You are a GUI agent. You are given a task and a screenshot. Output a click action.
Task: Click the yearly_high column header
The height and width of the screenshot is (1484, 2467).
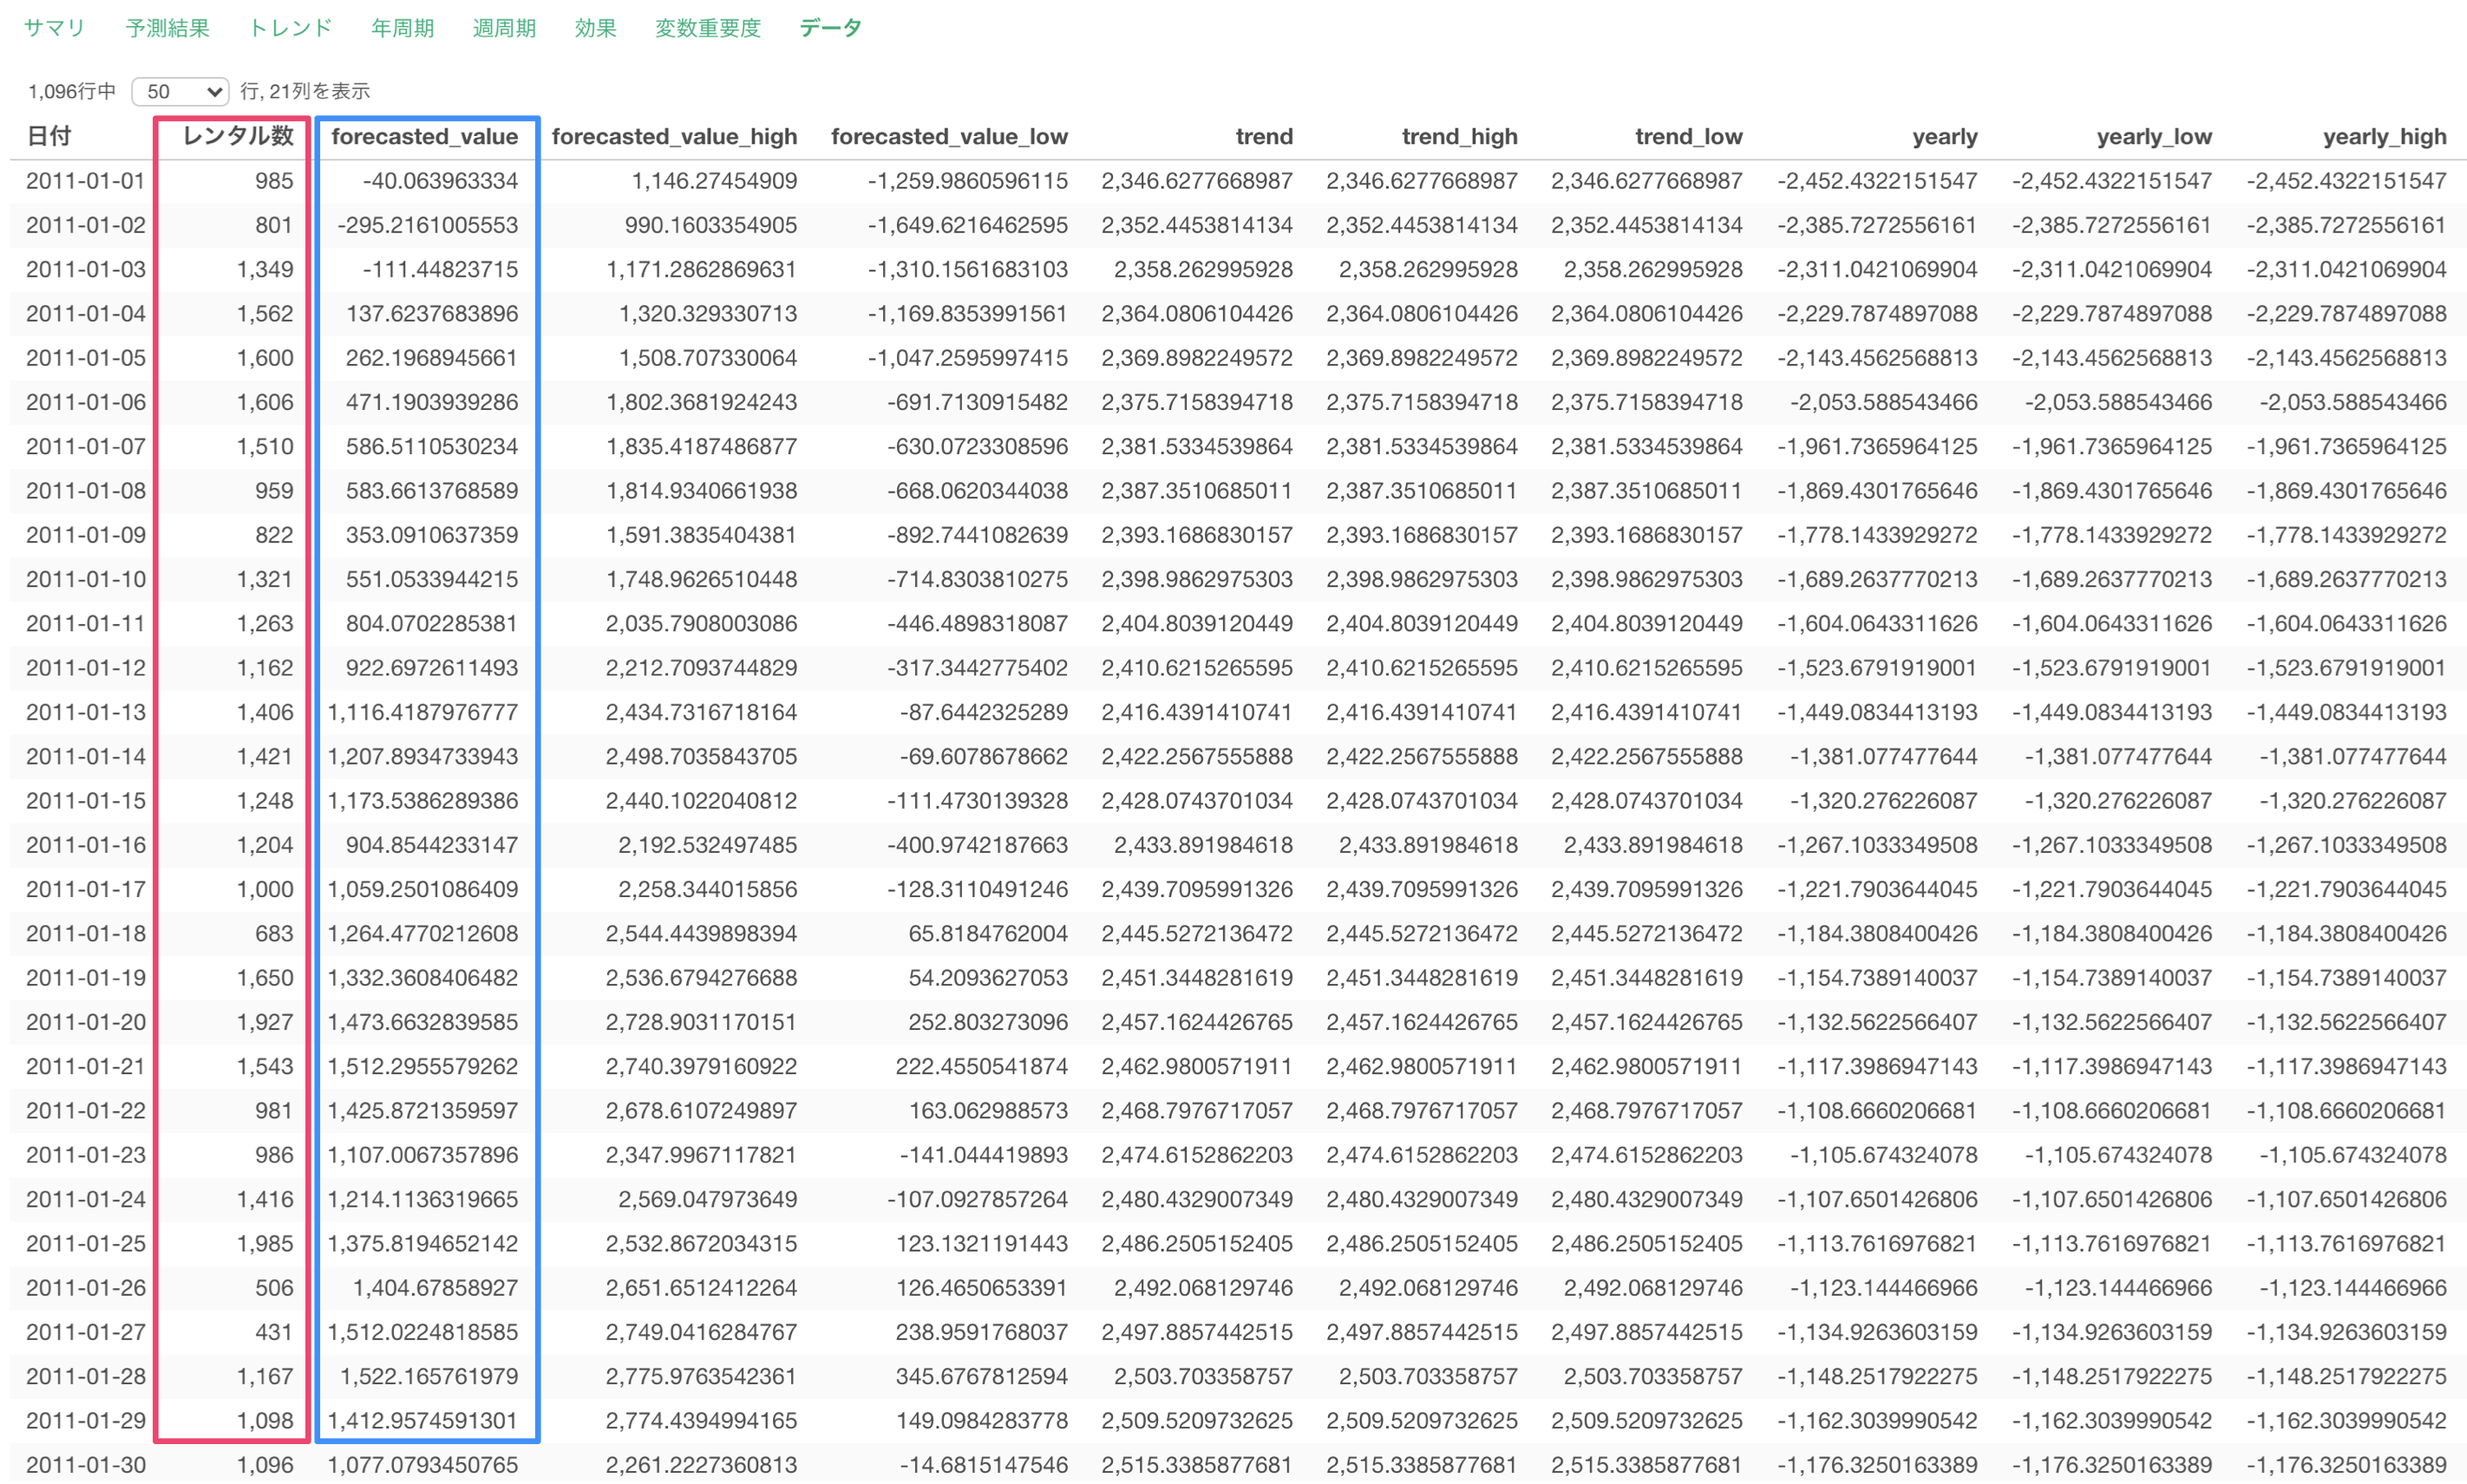pyautogui.click(x=2385, y=136)
